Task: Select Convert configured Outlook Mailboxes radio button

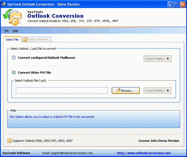Action: [14, 58]
